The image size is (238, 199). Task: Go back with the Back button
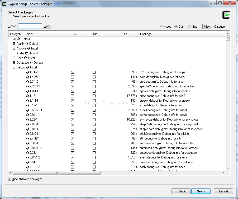pyautogui.click(x=181, y=191)
